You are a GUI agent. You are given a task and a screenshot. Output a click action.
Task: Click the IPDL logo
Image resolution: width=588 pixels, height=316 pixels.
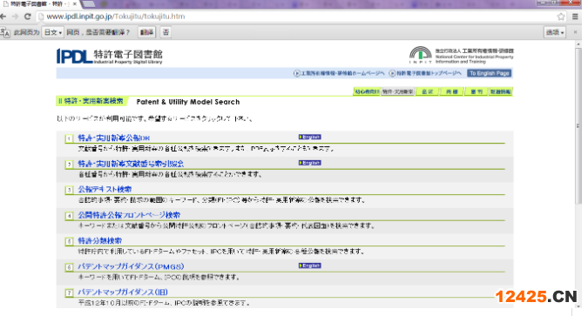click(75, 57)
